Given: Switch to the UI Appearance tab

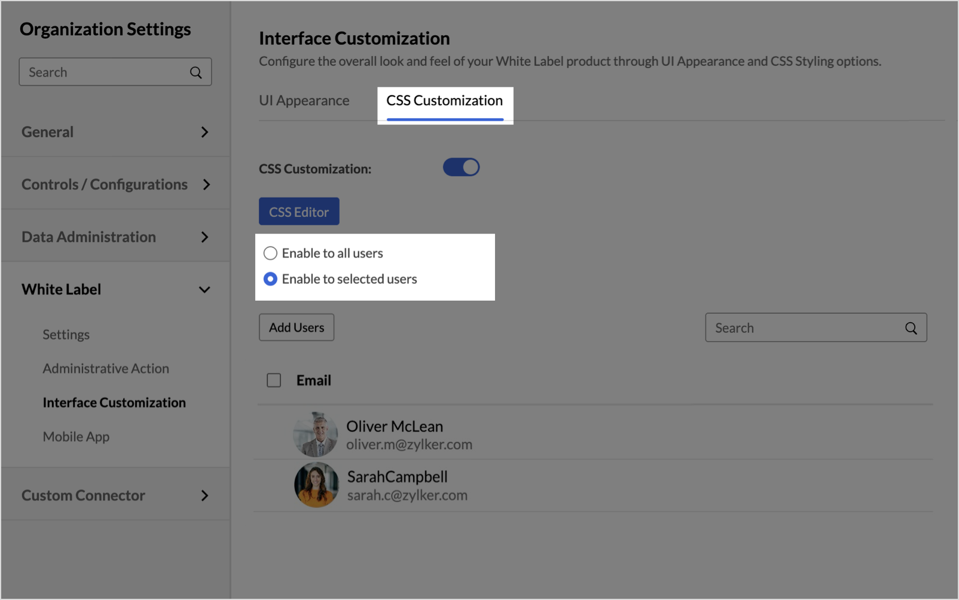Looking at the screenshot, I should click(x=304, y=100).
